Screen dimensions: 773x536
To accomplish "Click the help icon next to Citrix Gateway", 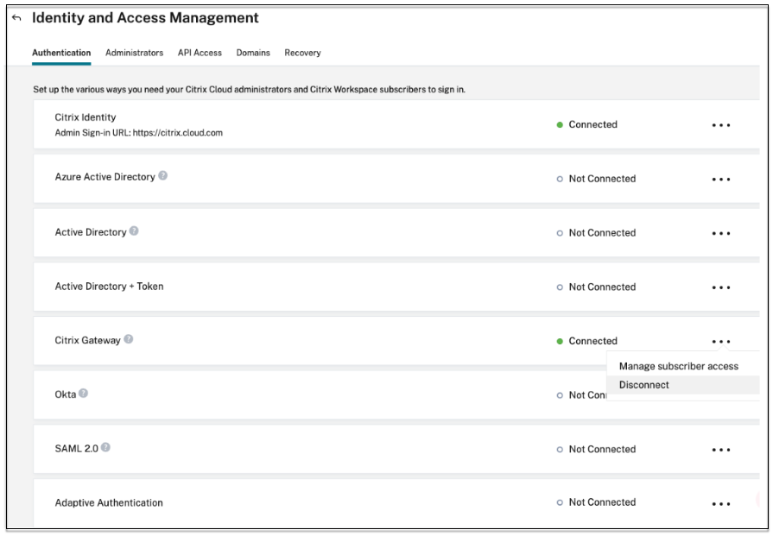I will (129, 340).
